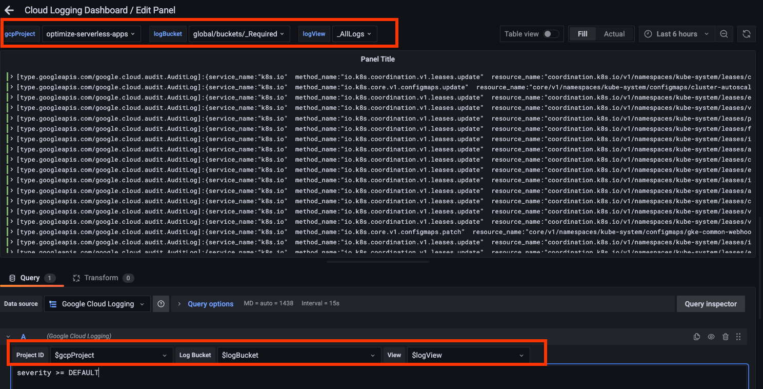763x389 pixels.
Task: Switch to the Transform tab
Action: coord(103,278)
